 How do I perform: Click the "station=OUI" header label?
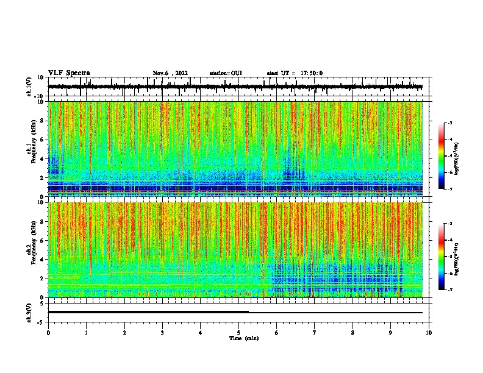pyautogui.click(x=226, y=73)
